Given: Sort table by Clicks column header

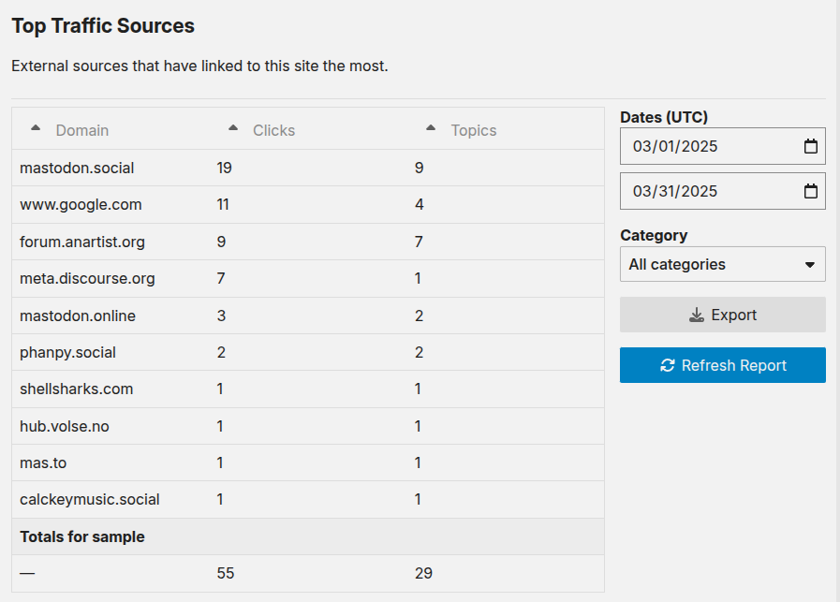Looking at the screenshot, I should coord(273,130).
